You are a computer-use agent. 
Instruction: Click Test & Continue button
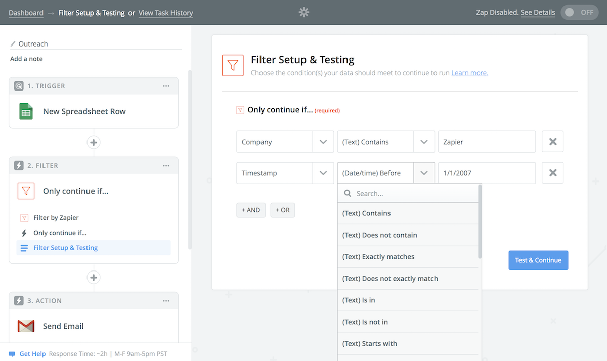tap(538, 260)
